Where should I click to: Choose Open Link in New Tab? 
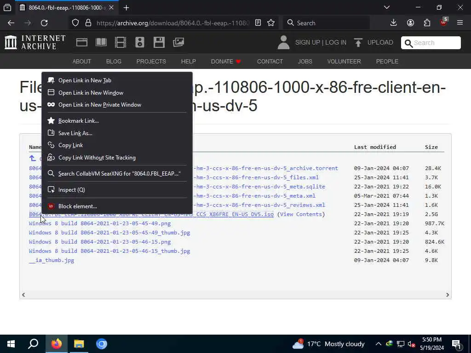pos(117,80)
